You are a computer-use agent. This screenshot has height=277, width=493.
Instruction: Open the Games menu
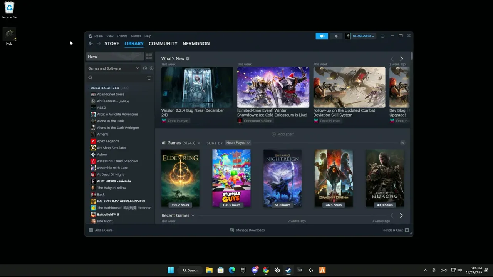coord(136,36)
